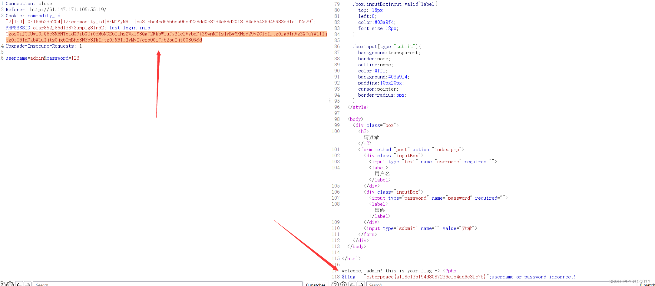Click the 'username=admin&password=123' body line
655x286 pixels.
(42, 58)
